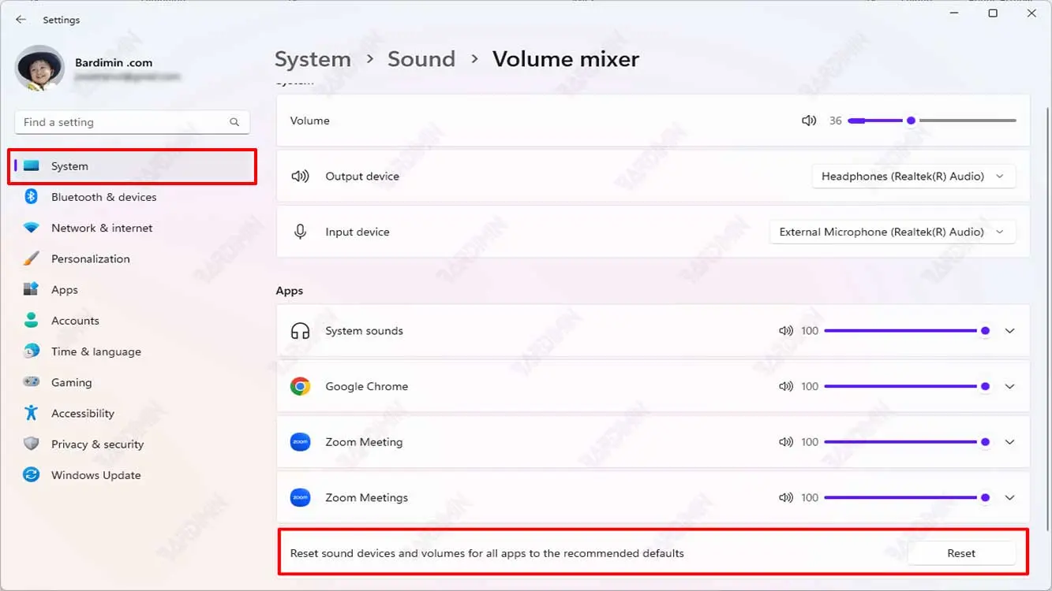Image resolution: width=1052 pixels, height=591 pixels.
Task: Click the user profile avatar
Action: [39, 69]
